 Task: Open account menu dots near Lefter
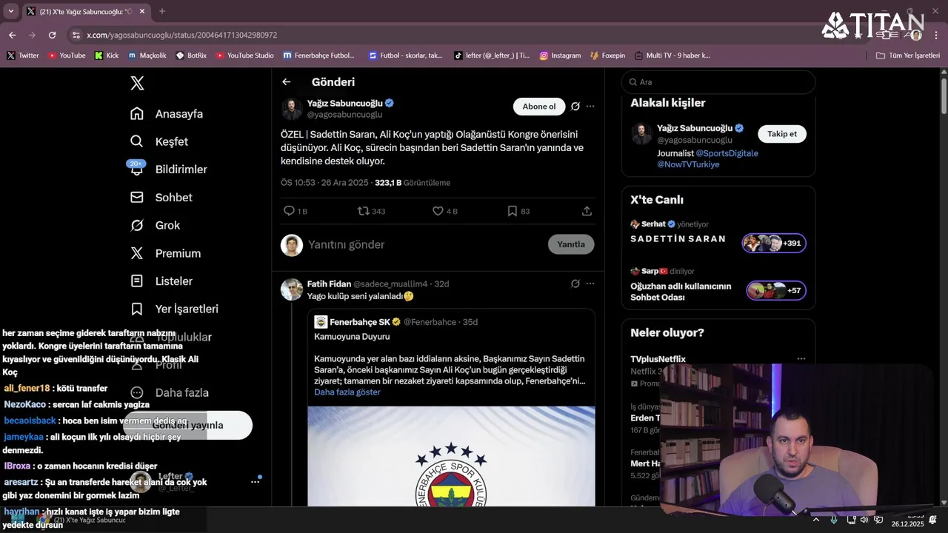pyautogui.click(x=255, y=481)
